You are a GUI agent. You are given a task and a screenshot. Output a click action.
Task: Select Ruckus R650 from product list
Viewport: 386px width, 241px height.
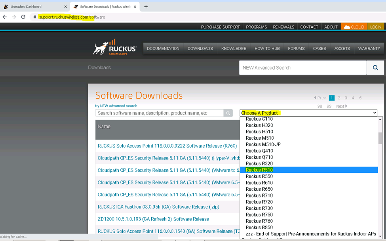pyautogui.click(x=309, y=189)
